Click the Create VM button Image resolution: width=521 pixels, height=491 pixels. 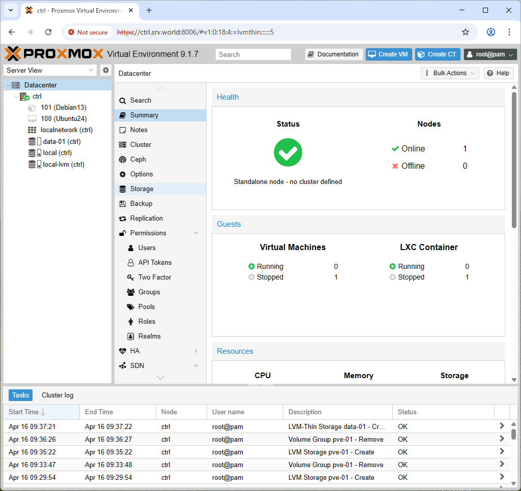[389, 54]
